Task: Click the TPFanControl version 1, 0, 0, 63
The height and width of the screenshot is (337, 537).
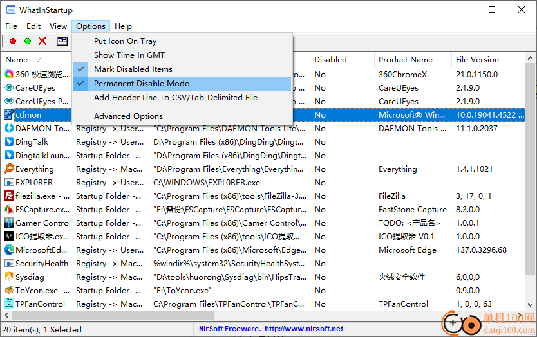Action: [474, 304]
